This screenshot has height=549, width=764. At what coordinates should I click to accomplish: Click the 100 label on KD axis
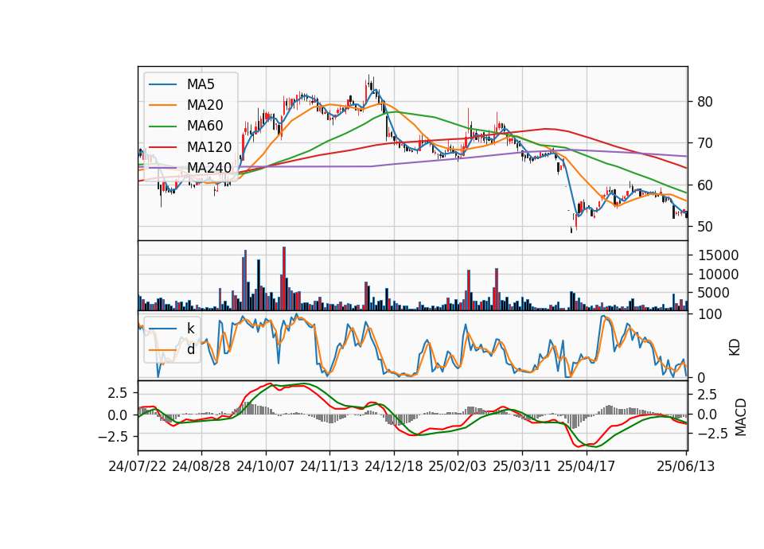pos(710,314)
